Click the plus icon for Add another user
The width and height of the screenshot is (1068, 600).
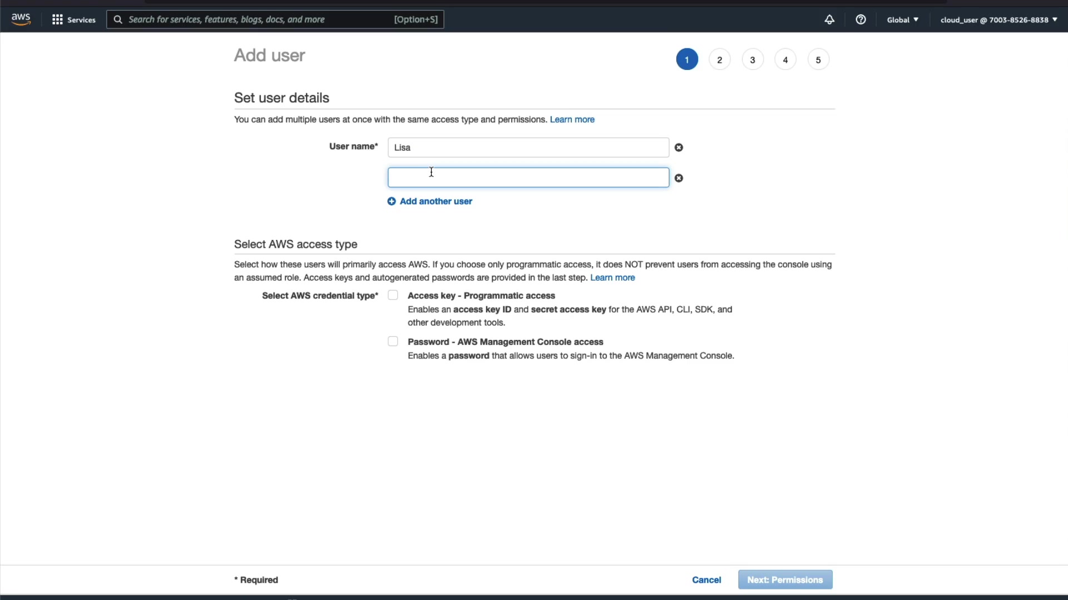[392, 202]
